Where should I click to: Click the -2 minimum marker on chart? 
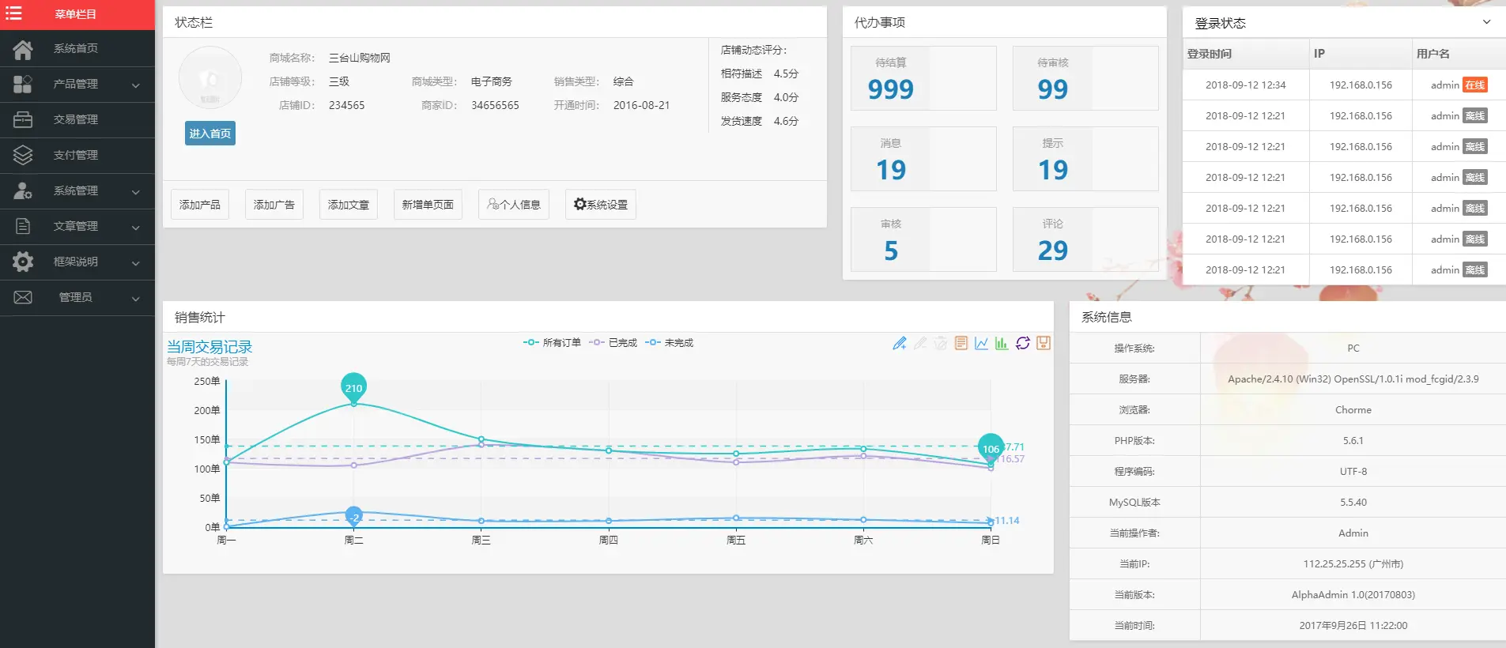pyautogui.click(x=354, y=517)
